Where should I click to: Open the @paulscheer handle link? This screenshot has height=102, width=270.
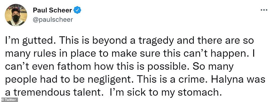(53, 19)
